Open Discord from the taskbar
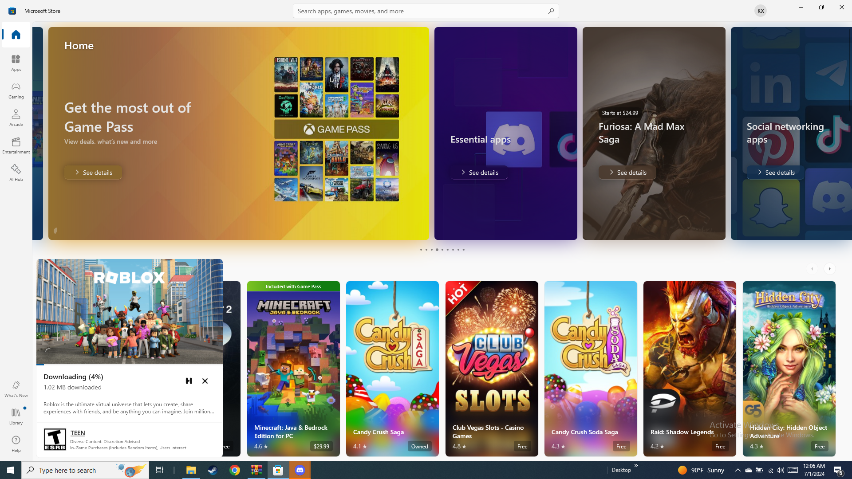 (300, 470)
